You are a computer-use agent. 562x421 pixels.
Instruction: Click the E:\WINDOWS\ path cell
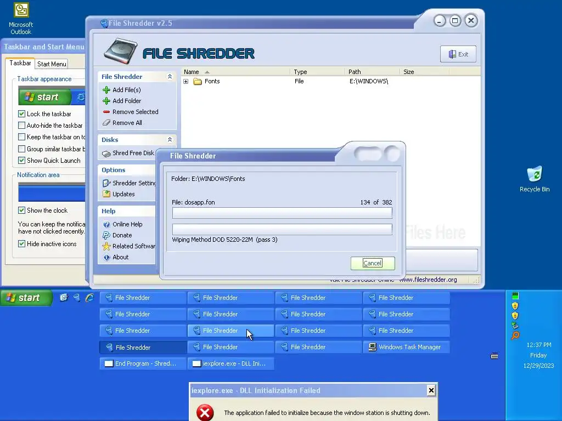pyautogui.click(x=369, y=81)
